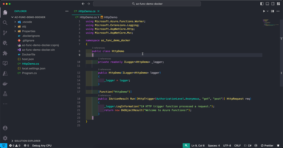Click the 3 references code lens
Image resolution: width=283 pixels, height=148 pixels.
98,48
